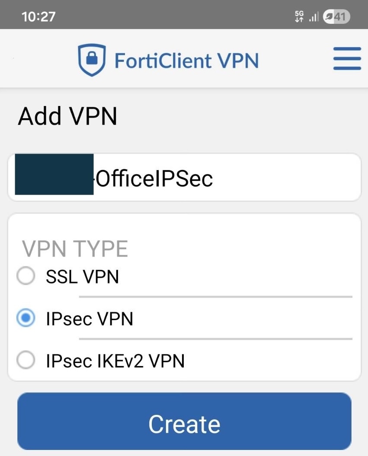Tap the "SSL VPN" option label text

(82, 276)
